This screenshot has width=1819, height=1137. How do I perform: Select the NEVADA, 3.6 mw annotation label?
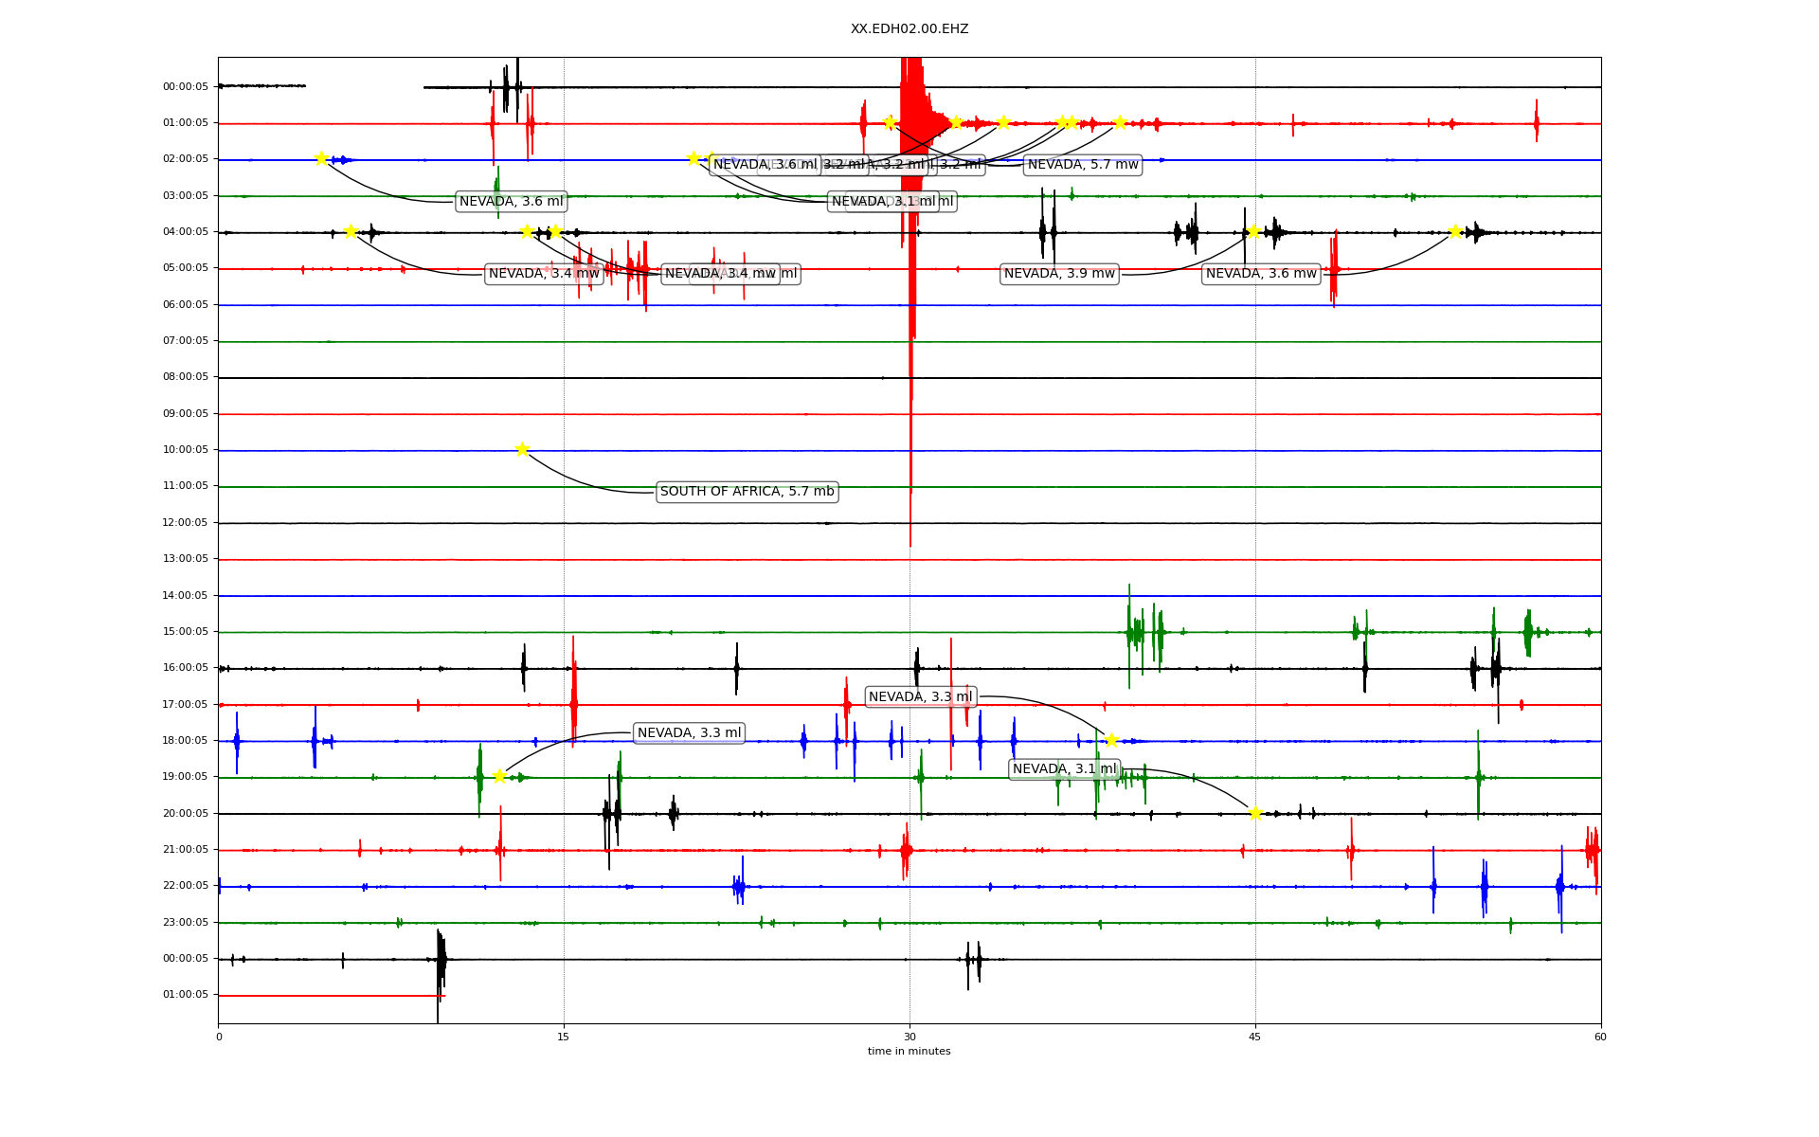click(1261, 274)
